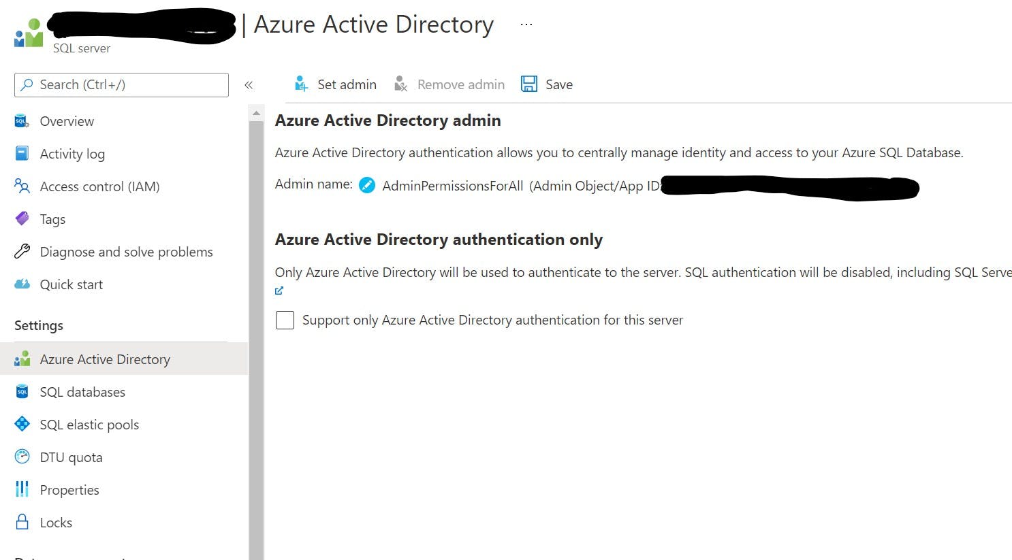The image size is (1012, 560).
Task: Click the blue pencil icon beside Admin name
Action: (367, 185)
